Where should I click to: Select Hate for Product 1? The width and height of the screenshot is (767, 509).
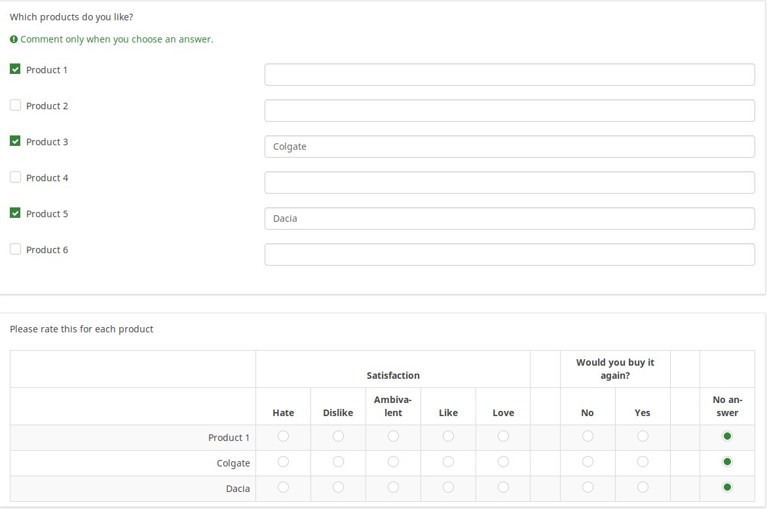pyautogui.click(x=283, y=436)
